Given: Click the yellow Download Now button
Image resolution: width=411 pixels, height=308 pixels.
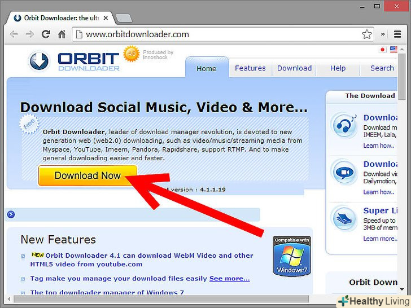Looking at the screenshot, I should [88, 175].
